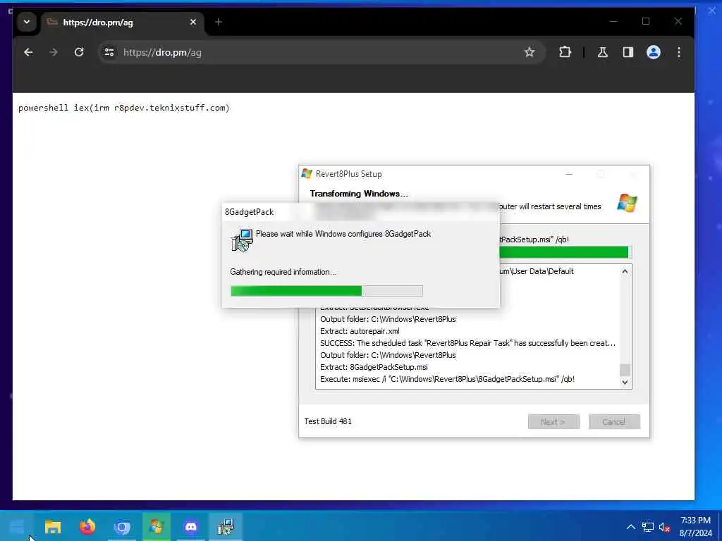Click the Revert8Plus Setup title bar icon
This screenshot has height=541, width=722.
tap(307, 173)
